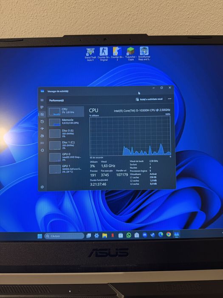Click the Task Manager taskbar icon

[177, 234]
